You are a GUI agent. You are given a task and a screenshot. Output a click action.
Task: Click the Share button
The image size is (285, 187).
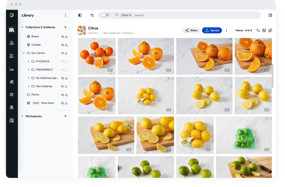191,30
